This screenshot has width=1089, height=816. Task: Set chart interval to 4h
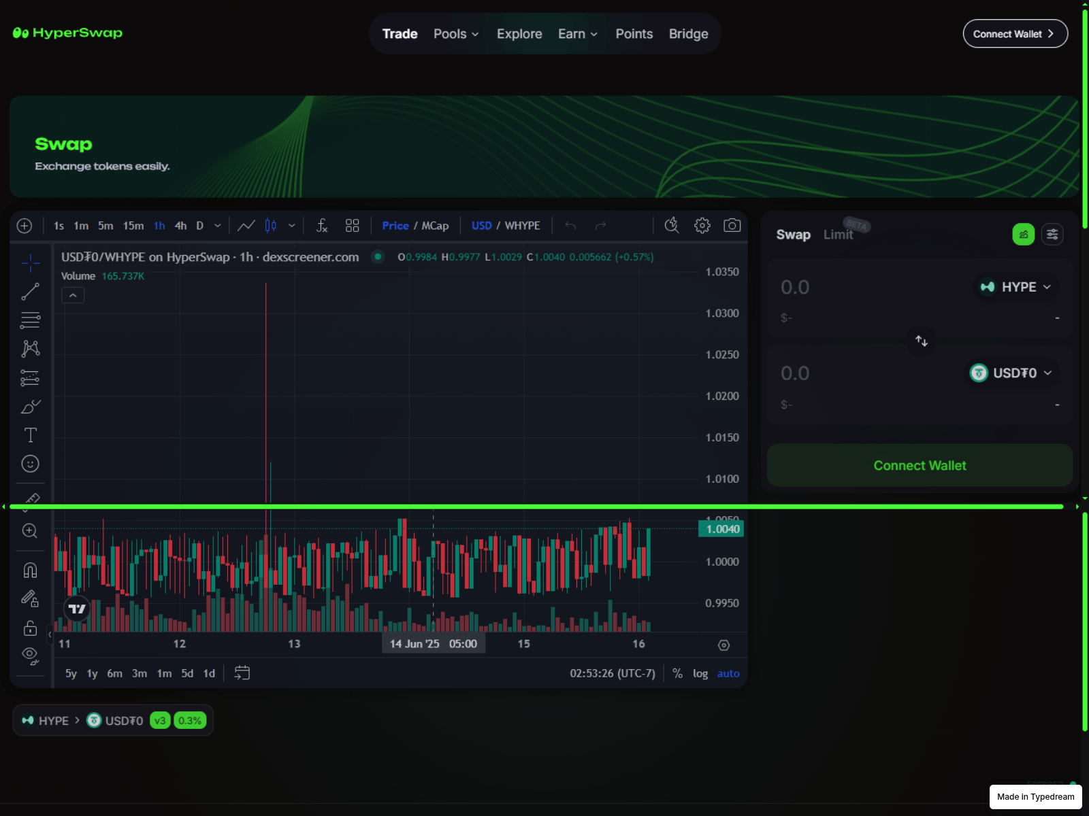[180, 226]
